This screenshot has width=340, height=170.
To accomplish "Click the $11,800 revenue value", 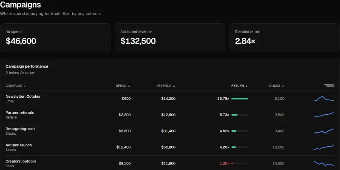I will click(168, 163).
